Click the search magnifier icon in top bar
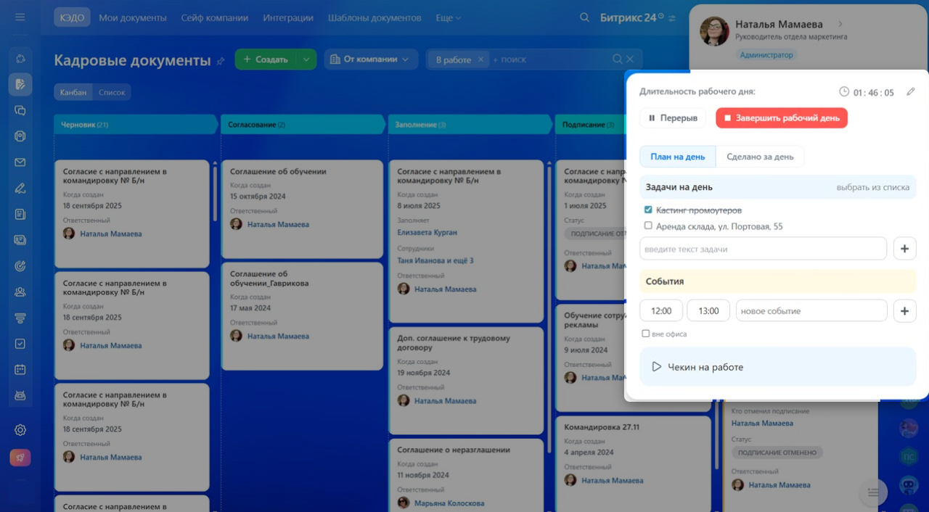The image size is (929, 512). click(584, 17)
